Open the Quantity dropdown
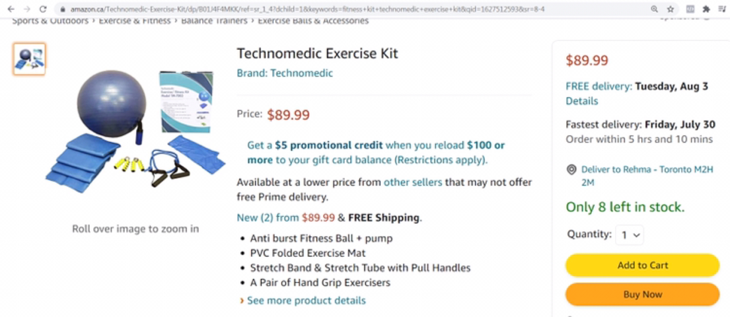This screenshot has height=317, width=730. 629,234
